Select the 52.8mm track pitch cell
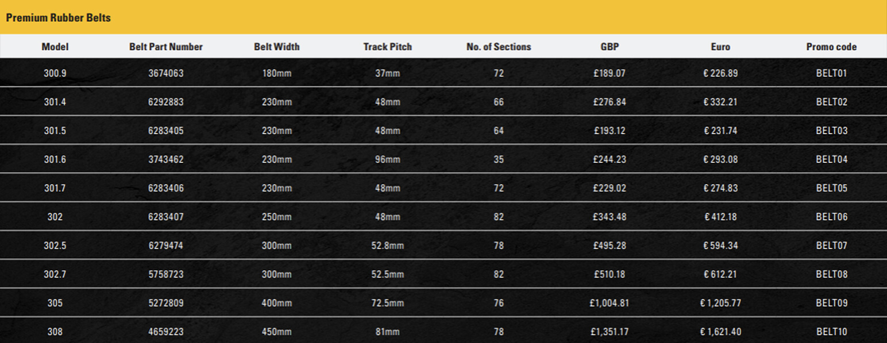887x343 pixels. [388, 245]
